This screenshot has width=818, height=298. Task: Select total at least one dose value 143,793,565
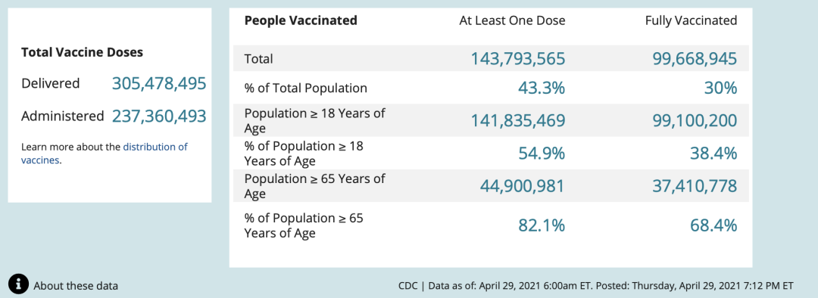[x=518, y=59]
